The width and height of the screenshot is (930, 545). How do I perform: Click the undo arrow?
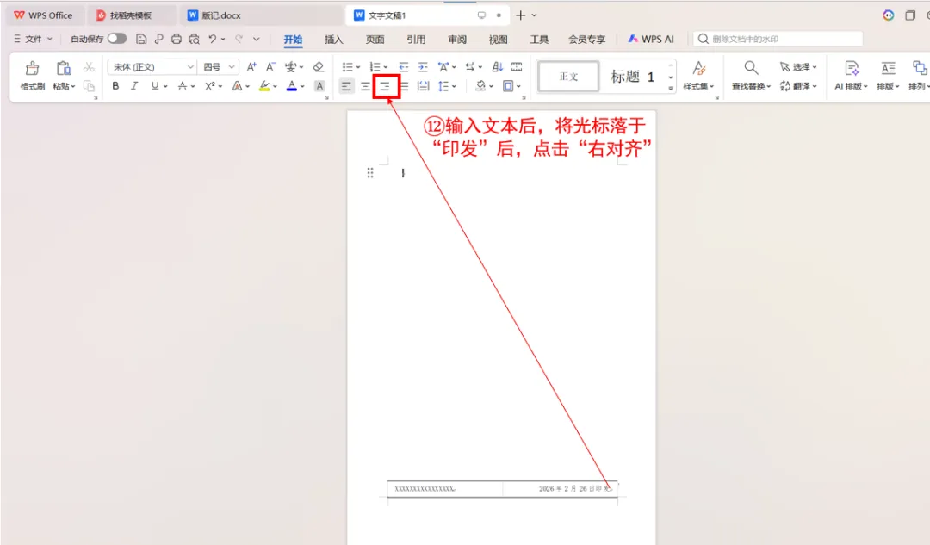(x=213, y=39)
